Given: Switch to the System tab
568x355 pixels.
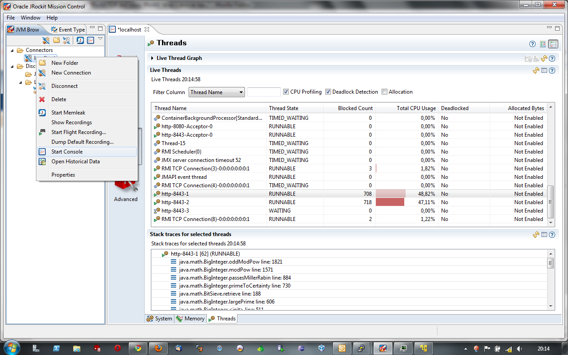Looking at the screenshot, I should (159, 319).
